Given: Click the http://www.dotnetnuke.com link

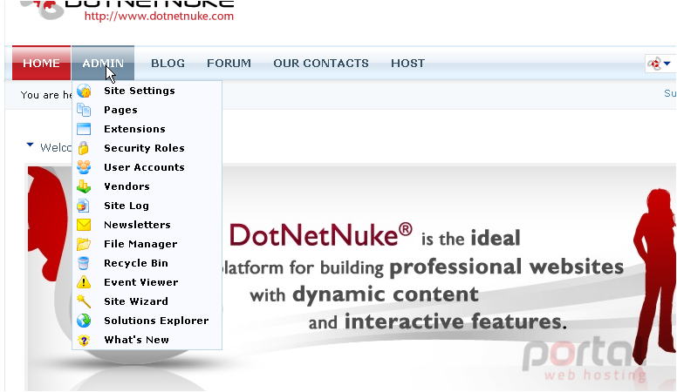Looking at the screenshot, I should click(159, 17).
